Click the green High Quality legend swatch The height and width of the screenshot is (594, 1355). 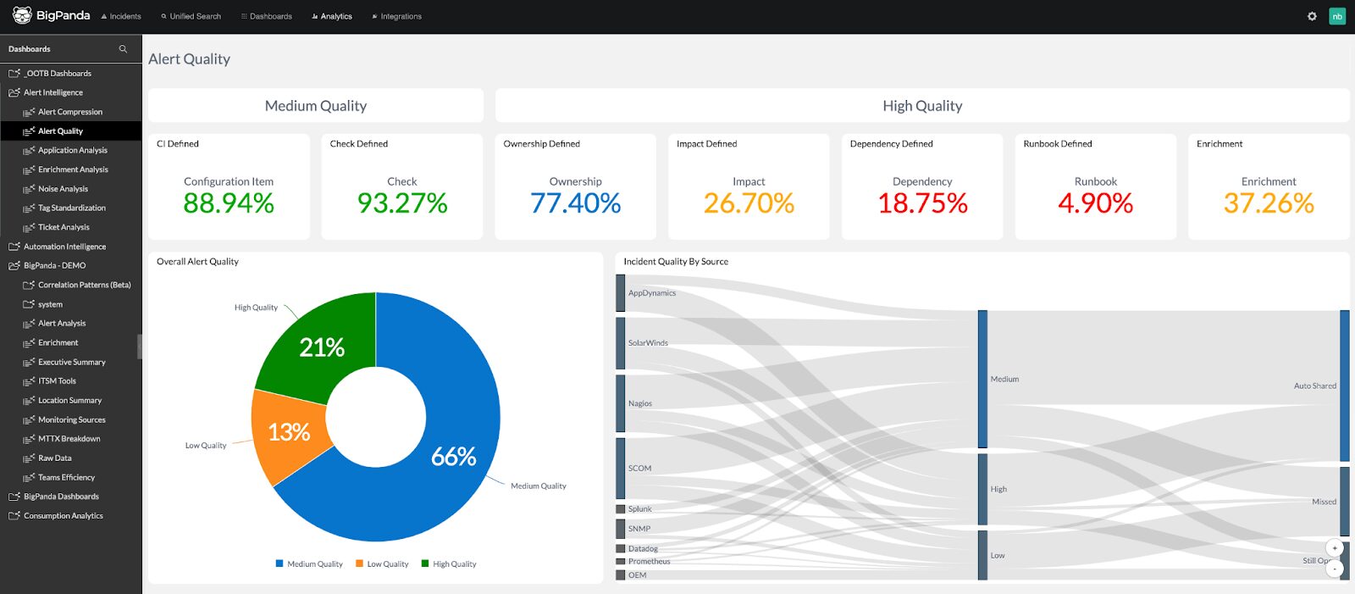(425, 563)
